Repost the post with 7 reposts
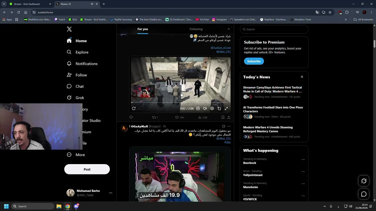This screenshot has height=211, width=376. tap(155, 117)
